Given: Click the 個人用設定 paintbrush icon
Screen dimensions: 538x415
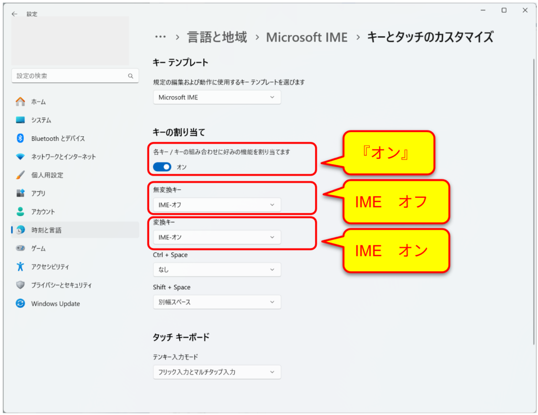Looking at the screenshot, I should 20,175.
